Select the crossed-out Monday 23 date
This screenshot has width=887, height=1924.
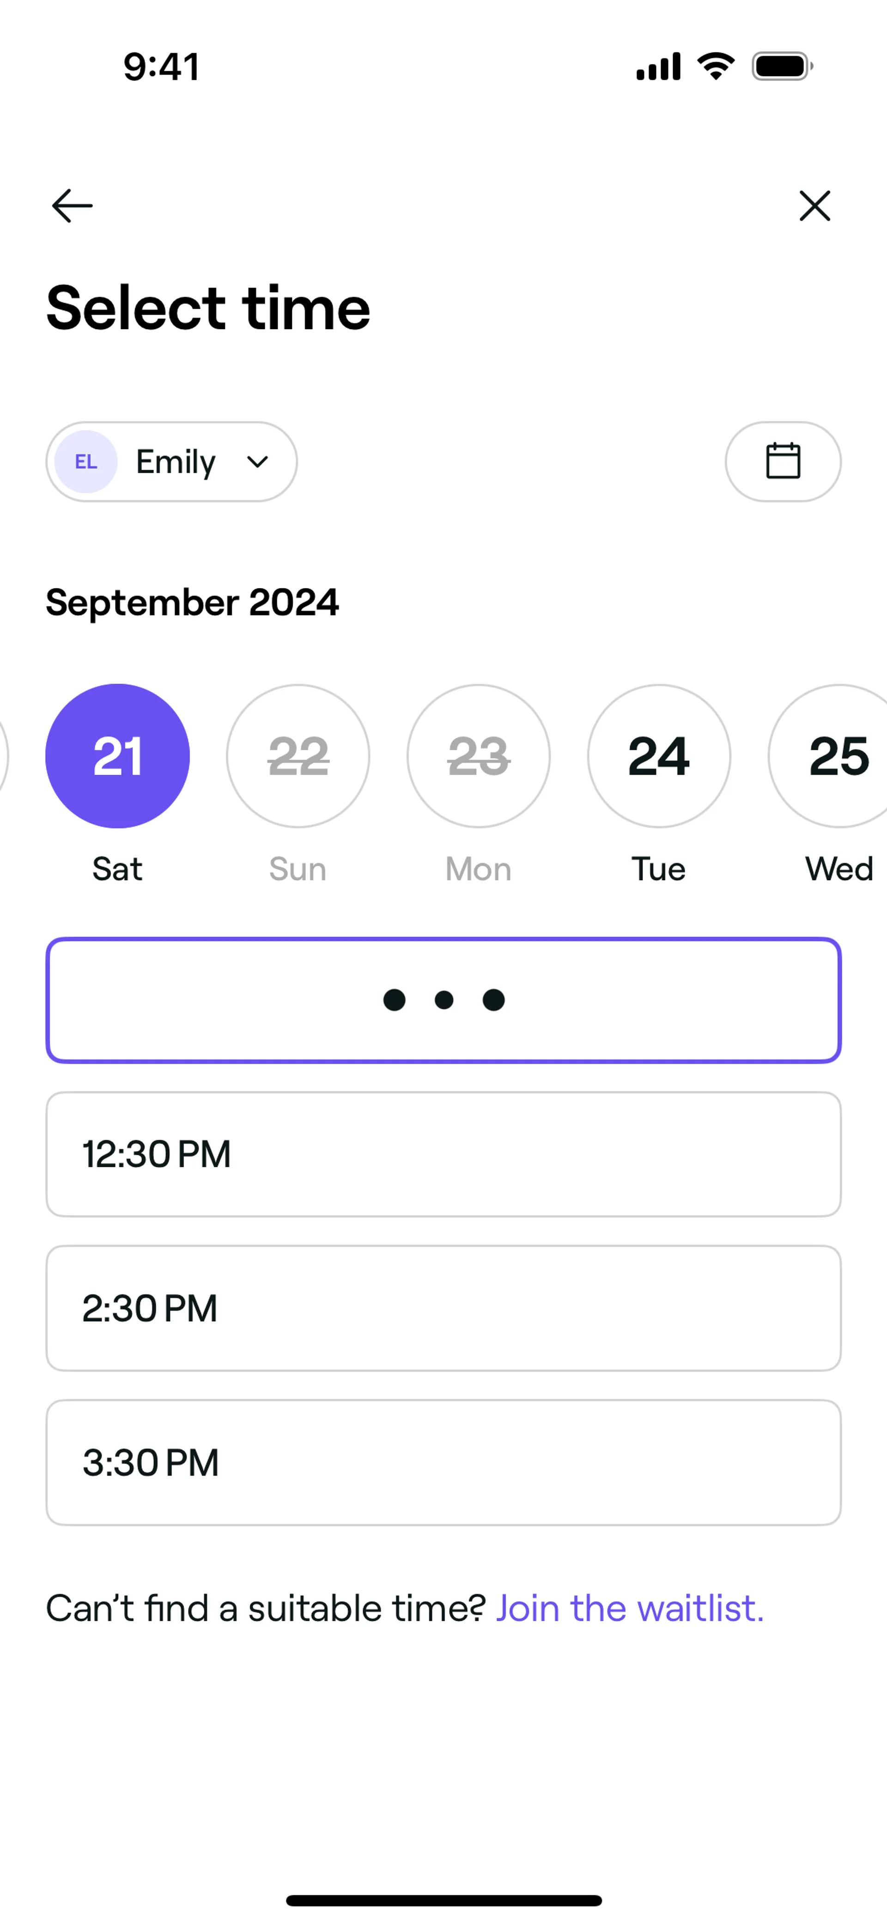tap(479, 756)
